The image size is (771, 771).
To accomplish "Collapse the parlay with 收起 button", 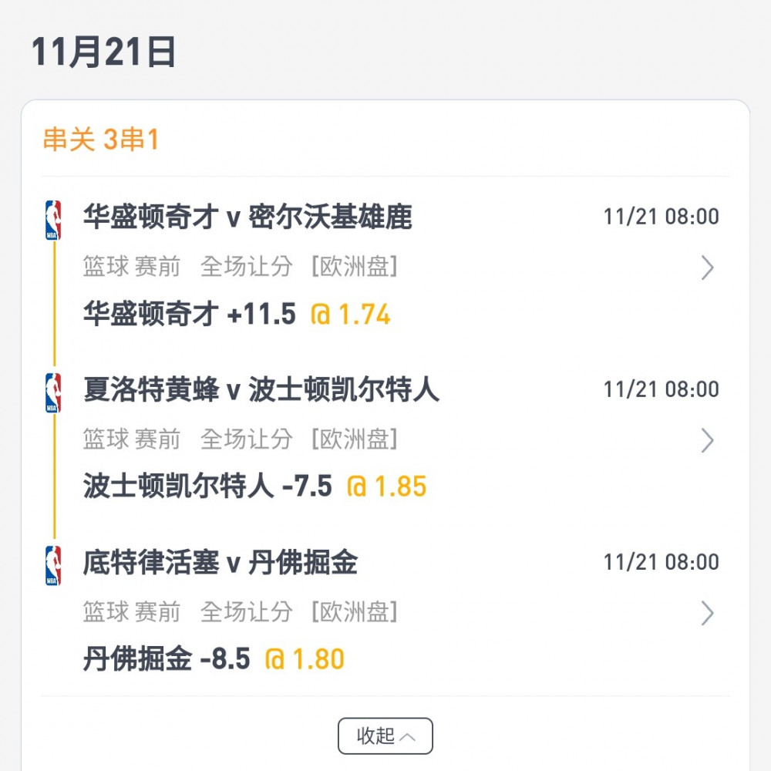I will coord(385,736).
